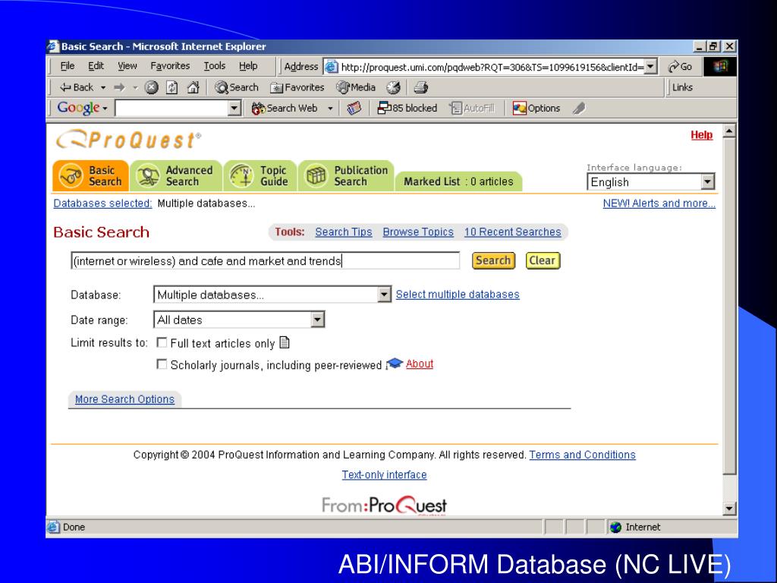Click into the ProQuest search query field
The image size is (777, 583).
click(x=265, y=261)
